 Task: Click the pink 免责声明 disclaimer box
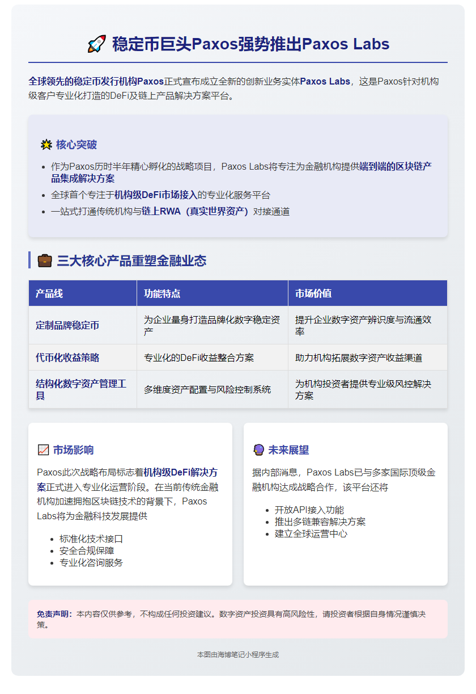click(x=238, y=617)
